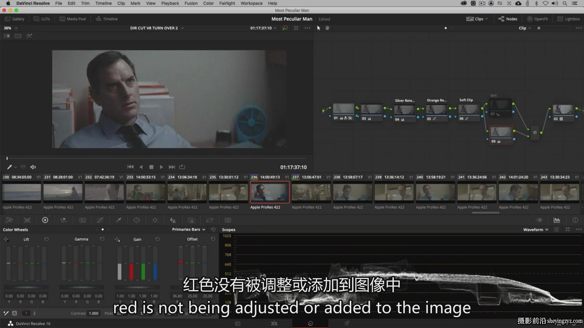
Task: Open the scope settings icon
Action: (556, 230)
